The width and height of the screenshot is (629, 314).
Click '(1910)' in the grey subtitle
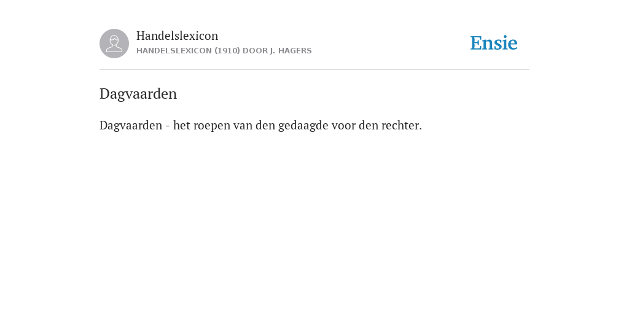click(227, 51)
